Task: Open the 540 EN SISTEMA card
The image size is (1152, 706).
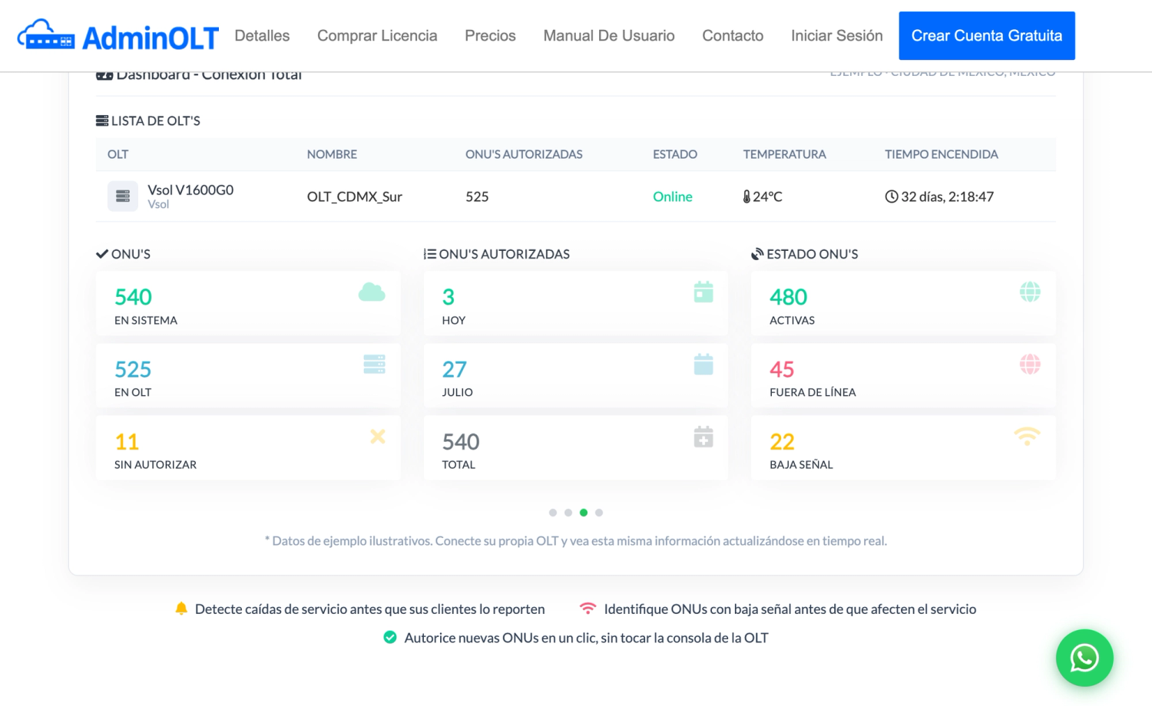Action: point(248,303)
